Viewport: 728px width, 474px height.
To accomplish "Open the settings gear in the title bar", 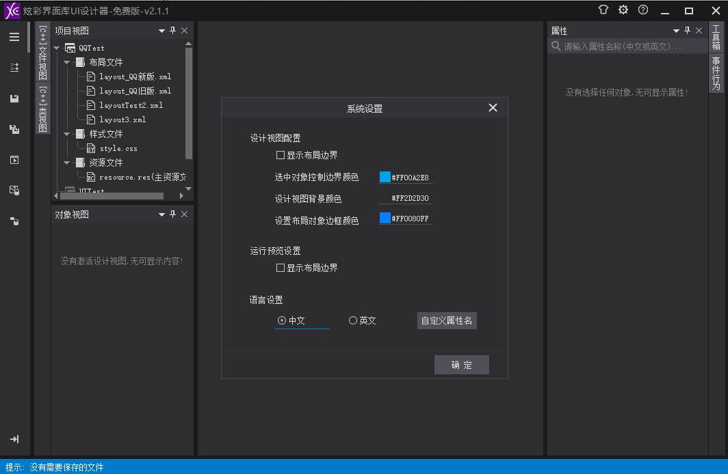I will click(623, 10).
